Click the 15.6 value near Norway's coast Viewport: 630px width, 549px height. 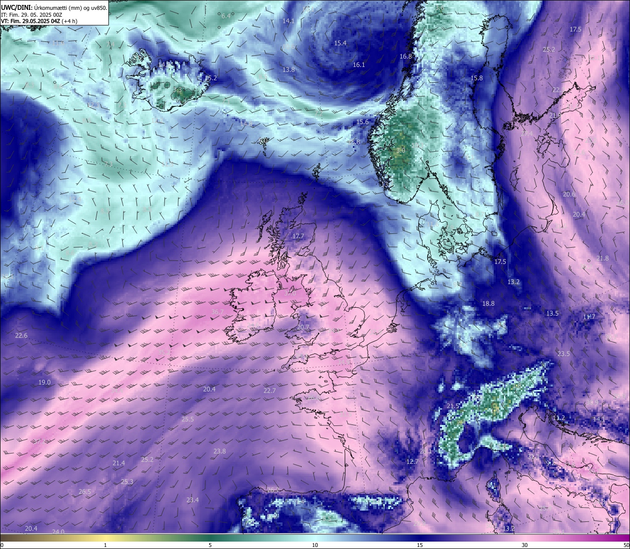click(362, 122)
